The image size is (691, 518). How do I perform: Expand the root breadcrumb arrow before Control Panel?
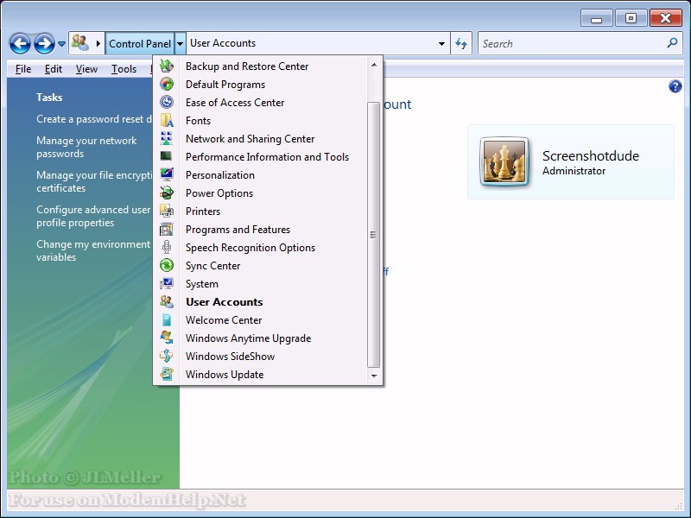click(x=98, y=43)
